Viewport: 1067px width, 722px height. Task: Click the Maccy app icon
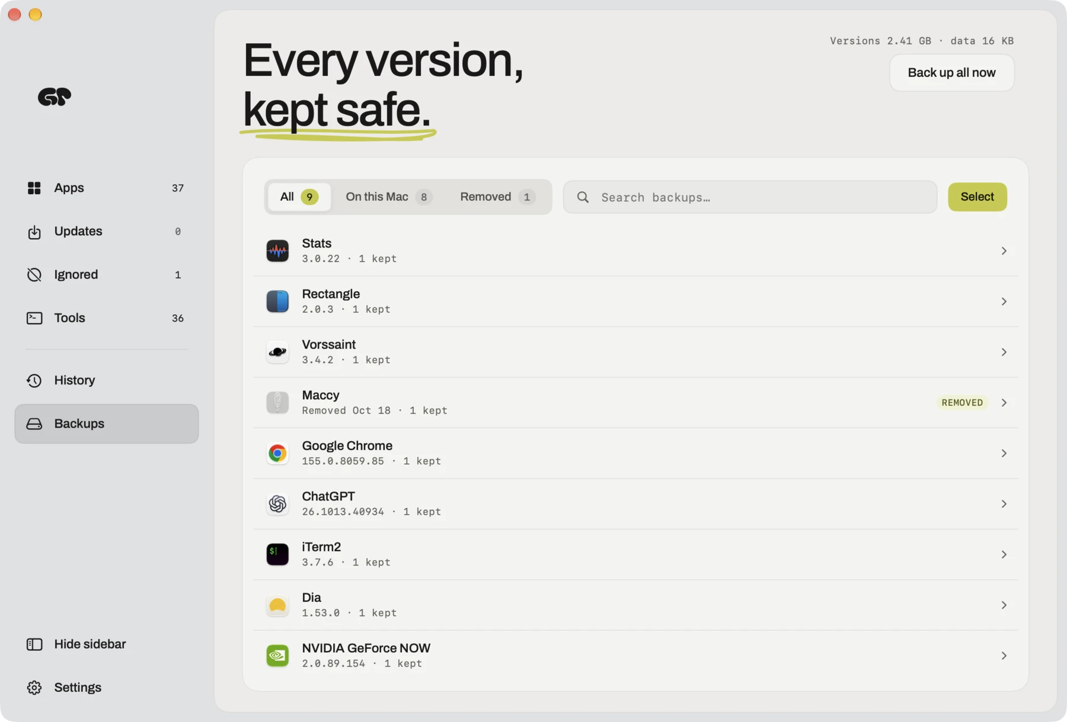pos(277,403)
